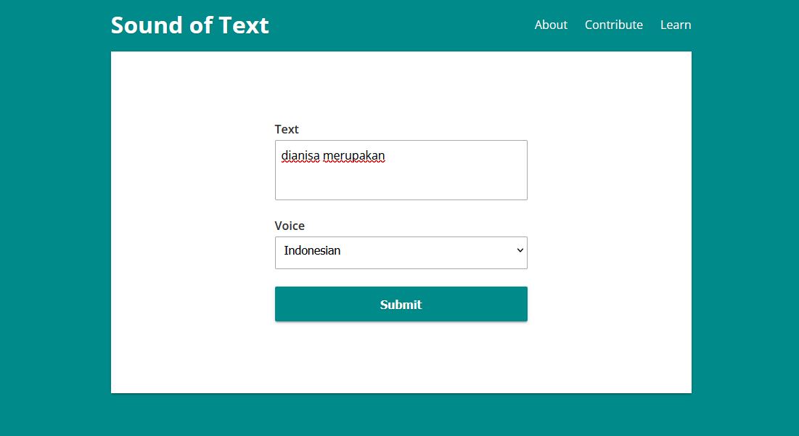
Task: Select Learn from the navigation bar
Action: [675, 25]
